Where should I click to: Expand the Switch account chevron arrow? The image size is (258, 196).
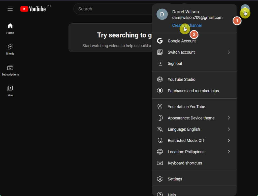point(229,52)
